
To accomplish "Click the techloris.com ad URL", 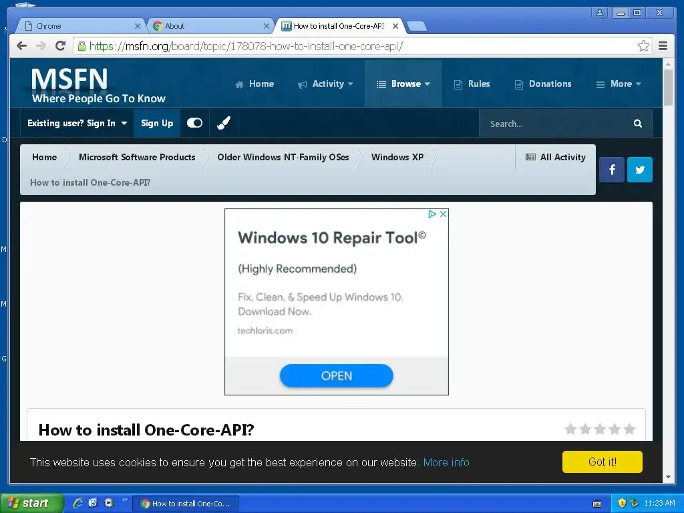I will [265, 331].
